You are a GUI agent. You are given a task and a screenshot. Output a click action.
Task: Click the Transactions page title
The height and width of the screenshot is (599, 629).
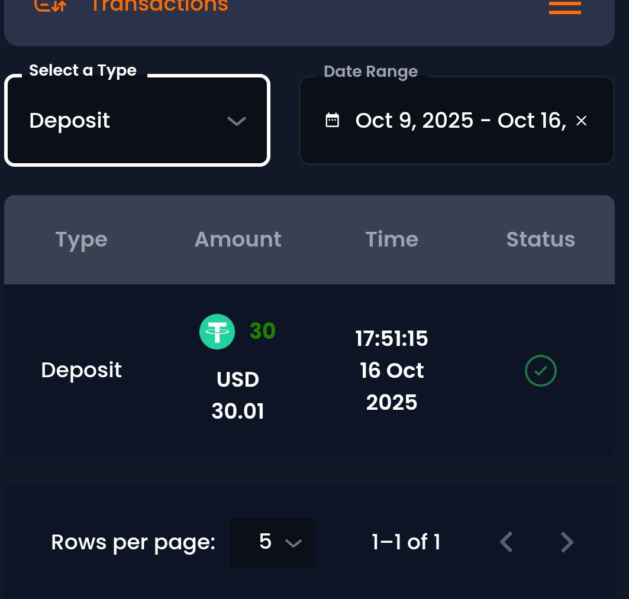[159, 5]
